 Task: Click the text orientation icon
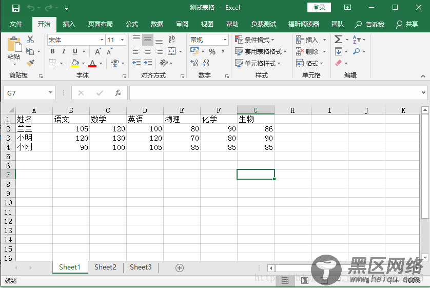coord(164,63)
